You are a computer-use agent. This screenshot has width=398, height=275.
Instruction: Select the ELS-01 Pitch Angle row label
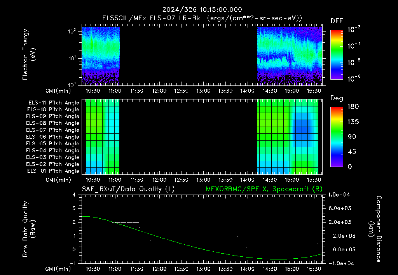tap(53, 171)
